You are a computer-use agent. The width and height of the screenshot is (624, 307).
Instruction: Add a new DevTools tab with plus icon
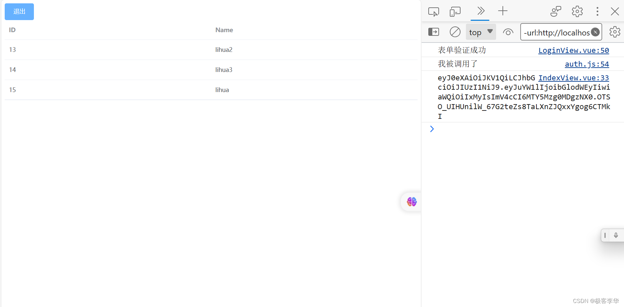click(503, 11)
